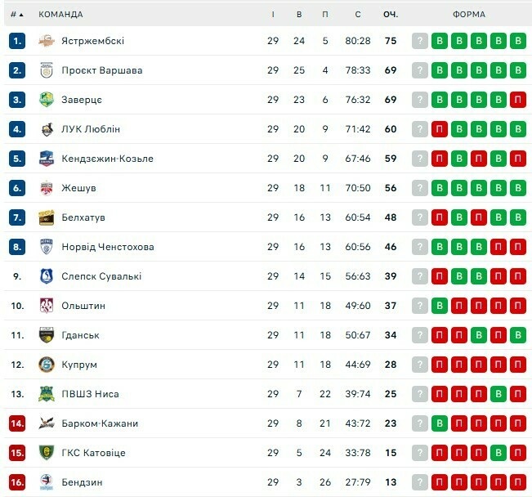Click Ястржембскі's gray upcoming match badge
The image size is (532, 497).
[420, 41]
